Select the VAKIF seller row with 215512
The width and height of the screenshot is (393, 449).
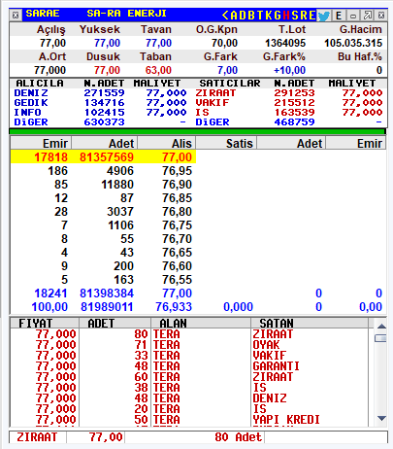[289, 103]
